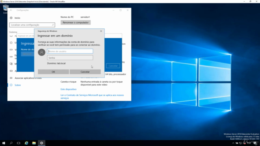Open the Contrato de Serviços Microsoft link
The width and height of the screenshot is (260, 146).
92,97
